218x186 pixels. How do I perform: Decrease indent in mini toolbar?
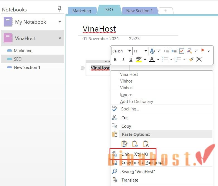click(x=166, y=51)
